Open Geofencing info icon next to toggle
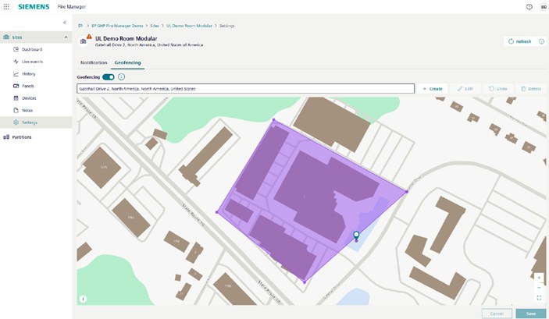 pyautogui.click(x=121, y=77)
